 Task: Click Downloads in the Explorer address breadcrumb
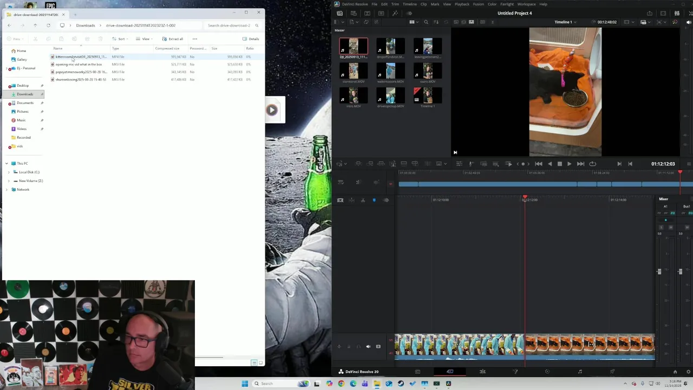[86, 25]
